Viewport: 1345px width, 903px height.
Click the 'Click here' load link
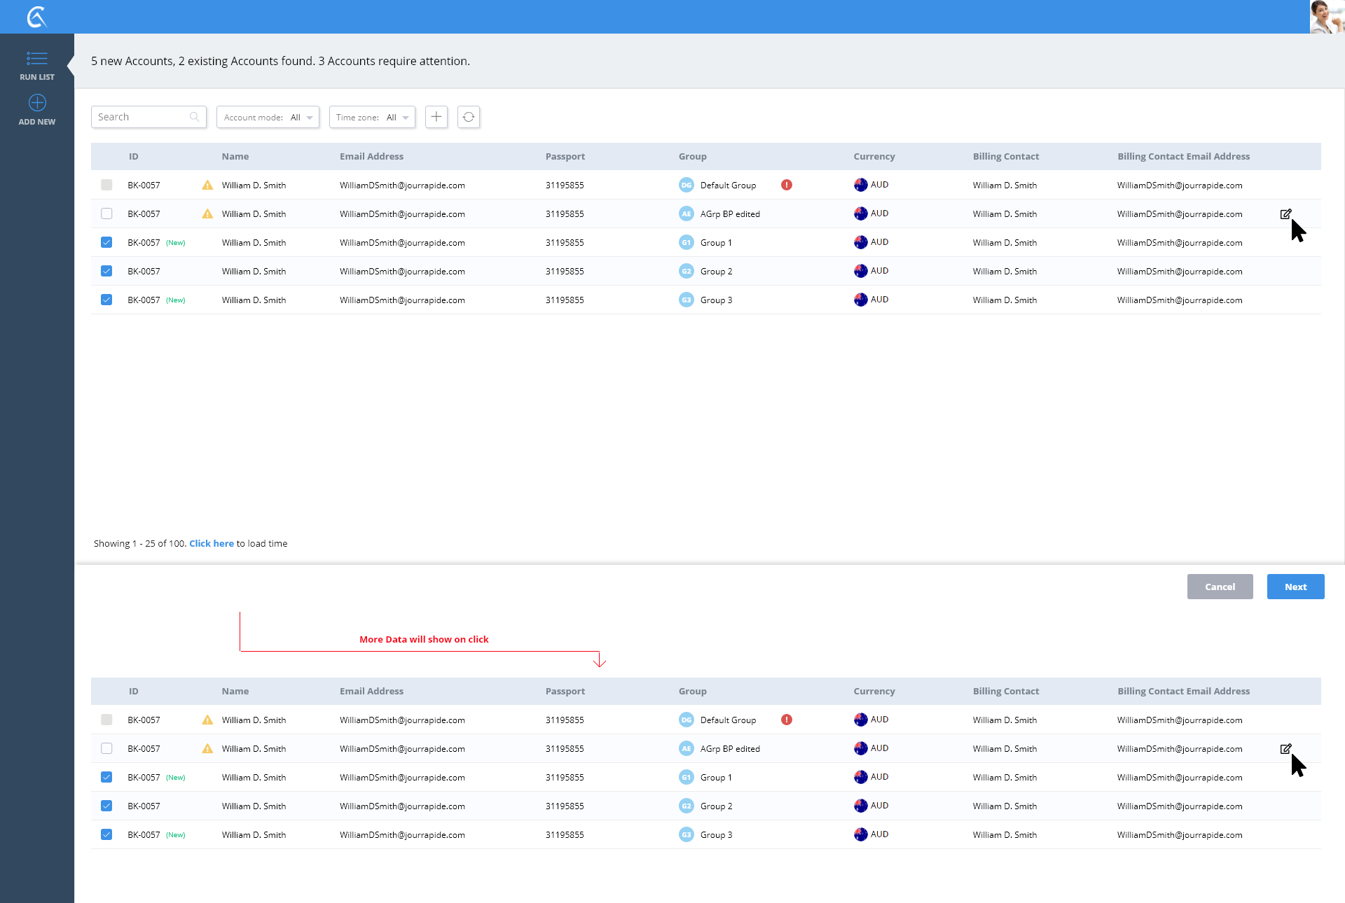(212, 543)
